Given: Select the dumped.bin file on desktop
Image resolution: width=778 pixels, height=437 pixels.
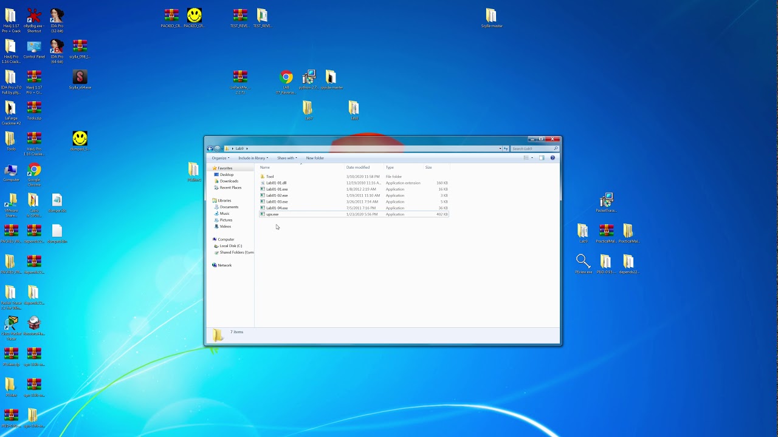Looking at the screenshot, I should pos(57,234).
